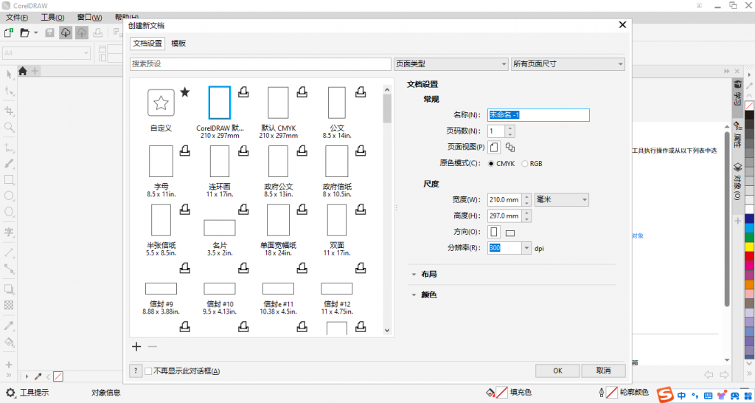Click the page count stepper arrows
Image resolution: width=755 pixels, height=403 pixels.
[510, 131]
